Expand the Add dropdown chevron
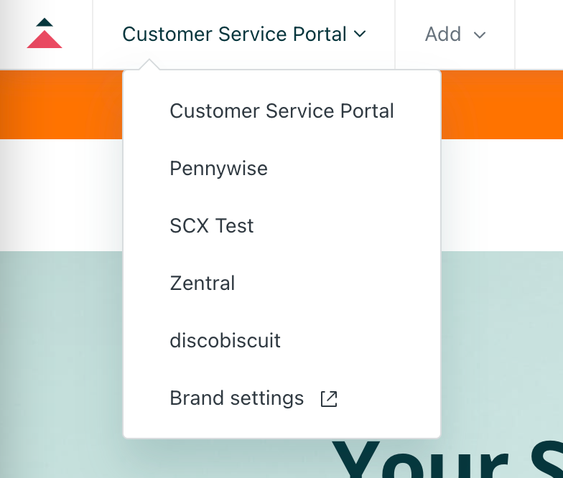Screen dimensions: 563x478 point(480,35)
